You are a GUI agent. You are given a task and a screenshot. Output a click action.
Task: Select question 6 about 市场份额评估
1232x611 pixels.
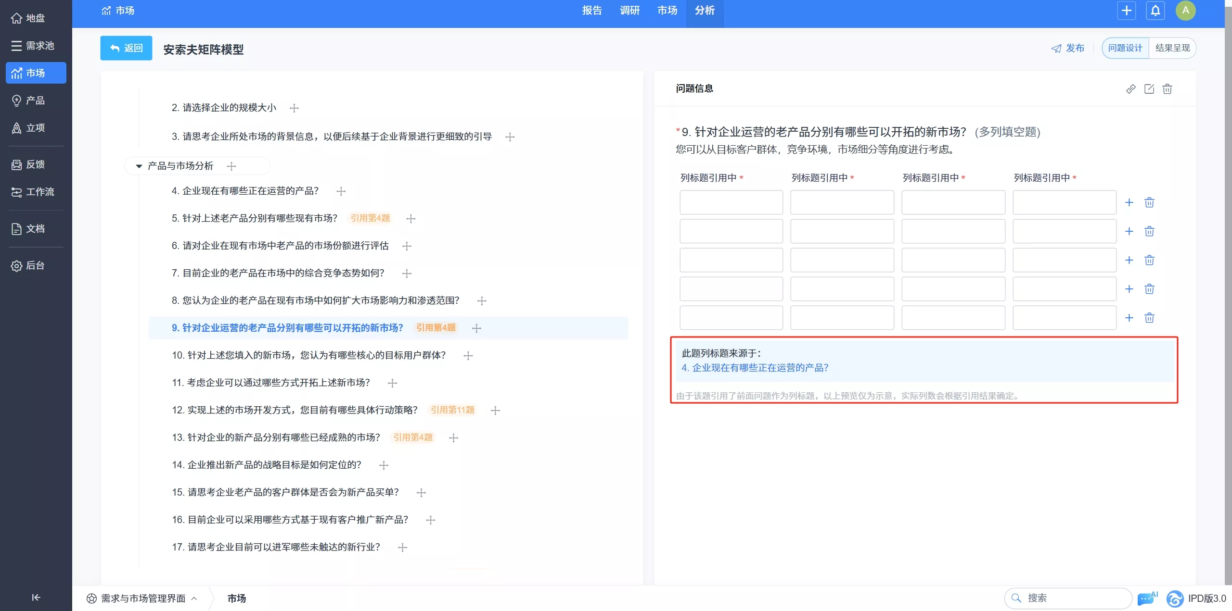280,246
